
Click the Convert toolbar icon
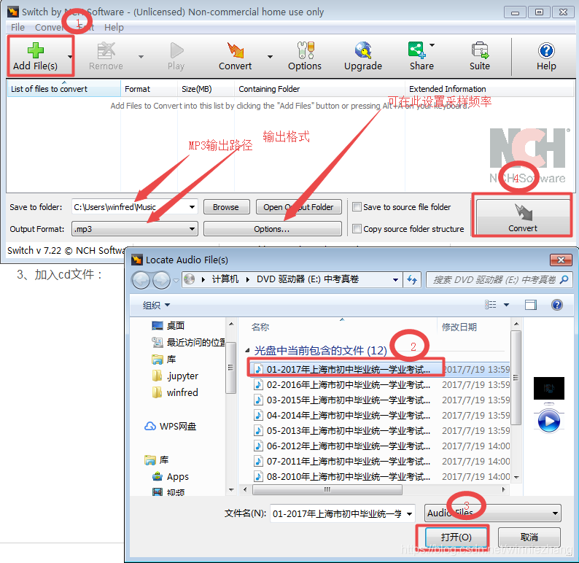[x=236, y=50]
